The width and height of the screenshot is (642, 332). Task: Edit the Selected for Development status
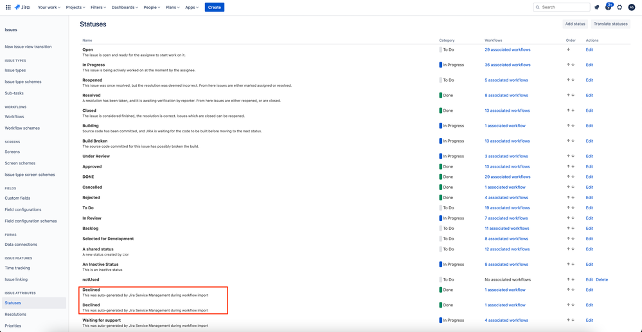click(x=589, y=239)
